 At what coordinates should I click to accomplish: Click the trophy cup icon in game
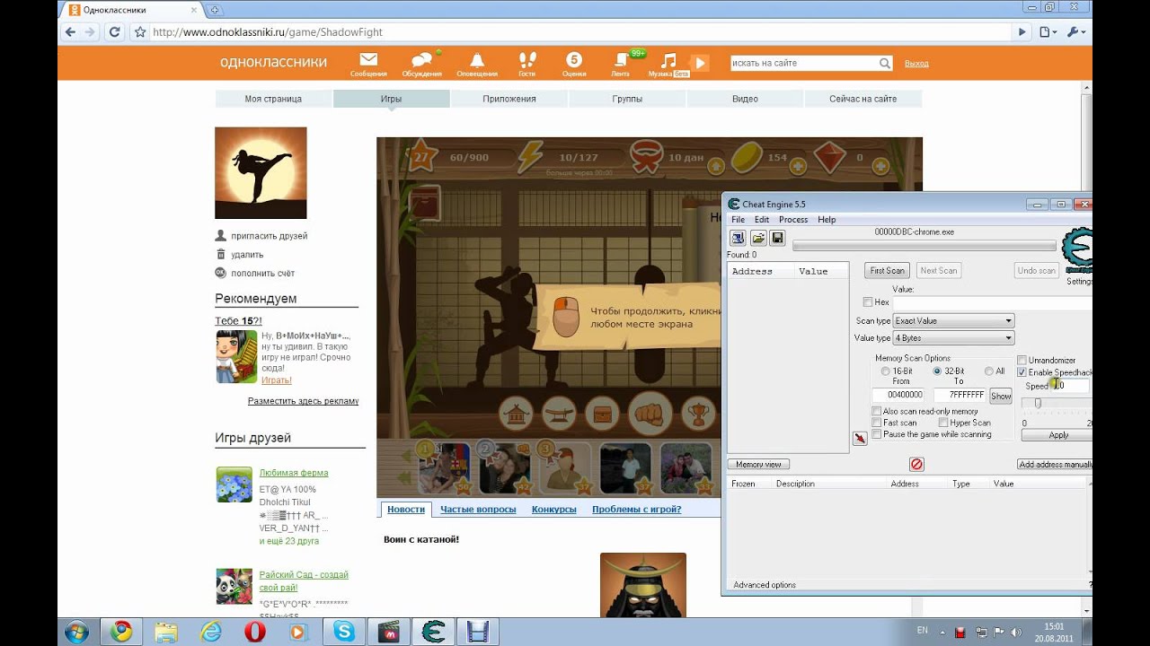coord(700,413)
